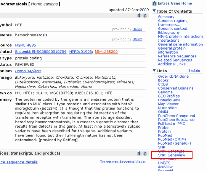Open help question mark in Summary header
The width and height of the screenshot is (207, 171).
[145, 15]
